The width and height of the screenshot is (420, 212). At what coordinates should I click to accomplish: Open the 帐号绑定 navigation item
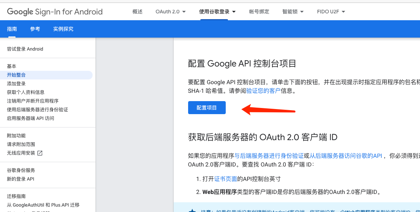pos(259,12)
